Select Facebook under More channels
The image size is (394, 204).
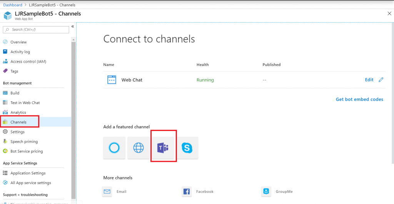(x=205, y=191)
